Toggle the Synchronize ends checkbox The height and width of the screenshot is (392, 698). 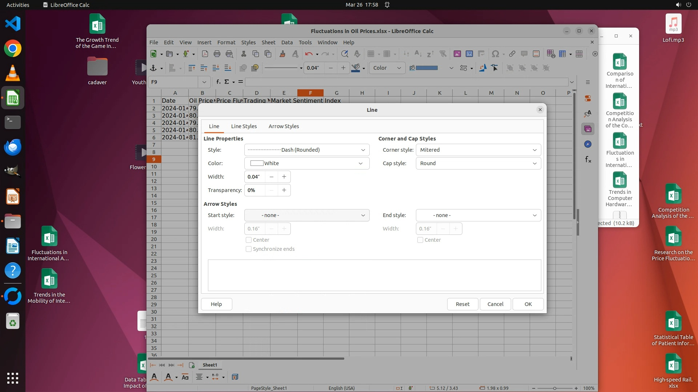[x=249, y=249]
